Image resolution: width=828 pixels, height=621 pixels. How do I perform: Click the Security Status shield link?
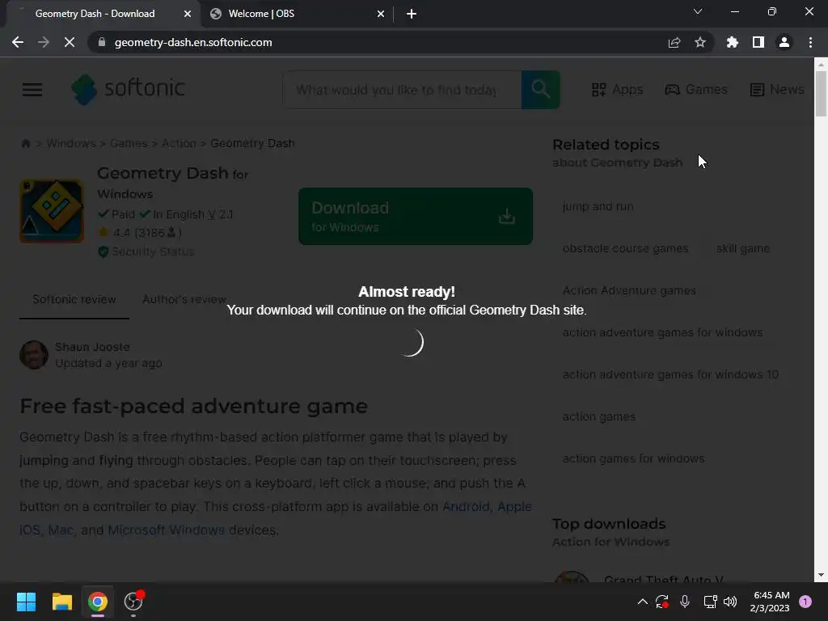(x=146, y=251)
